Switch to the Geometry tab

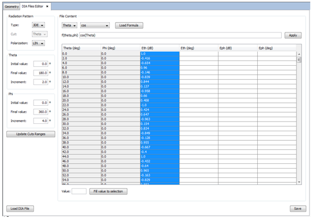tap(12, 6)
